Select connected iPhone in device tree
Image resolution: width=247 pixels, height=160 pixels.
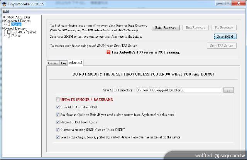[x=16, y=25]
